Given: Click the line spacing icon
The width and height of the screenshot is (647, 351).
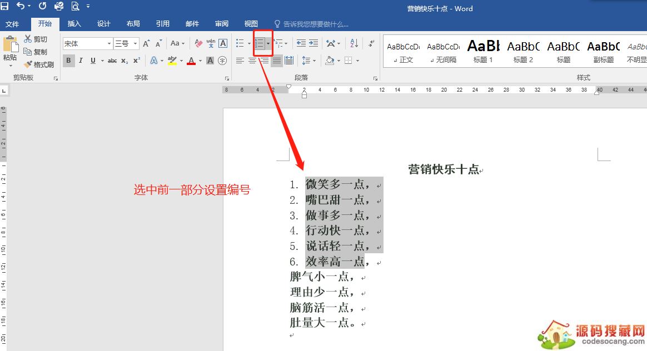Looking at the screenshot, I should [x=306, y=61].
